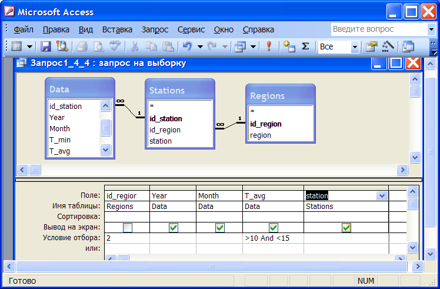The image size is (440, 289).
Task: Open the Файл menu
Action: (x=24, y=29)
